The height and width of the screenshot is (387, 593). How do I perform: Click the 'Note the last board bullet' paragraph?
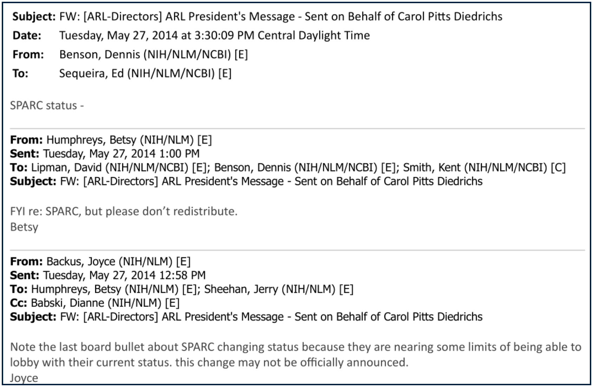click(296, 355)
